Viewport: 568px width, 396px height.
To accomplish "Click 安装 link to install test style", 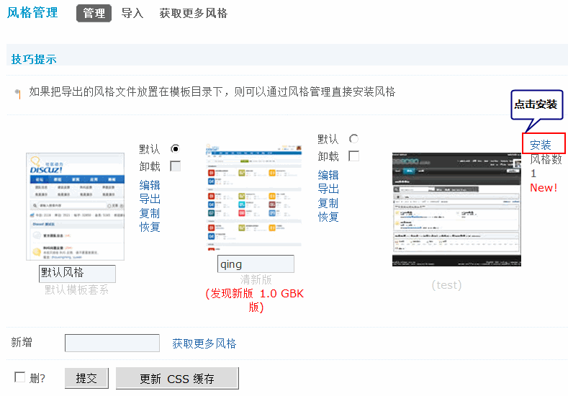I will point(541,145).
